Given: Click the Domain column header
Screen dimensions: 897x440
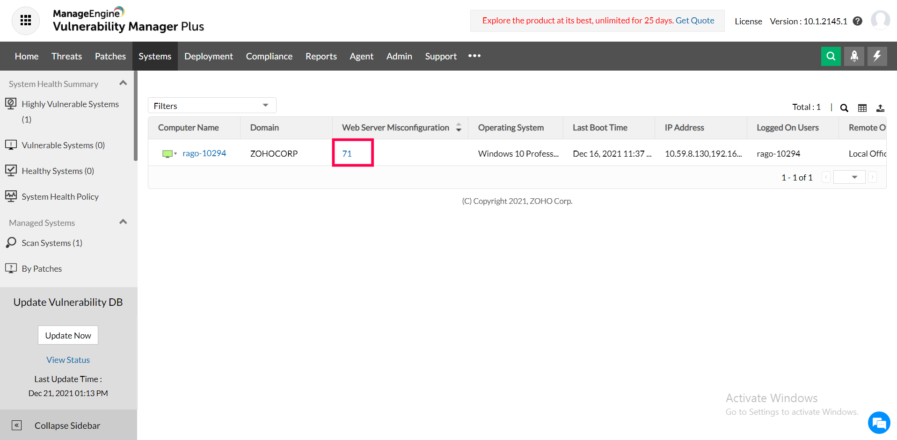Looking at the screenshot, I should [264, 128].
